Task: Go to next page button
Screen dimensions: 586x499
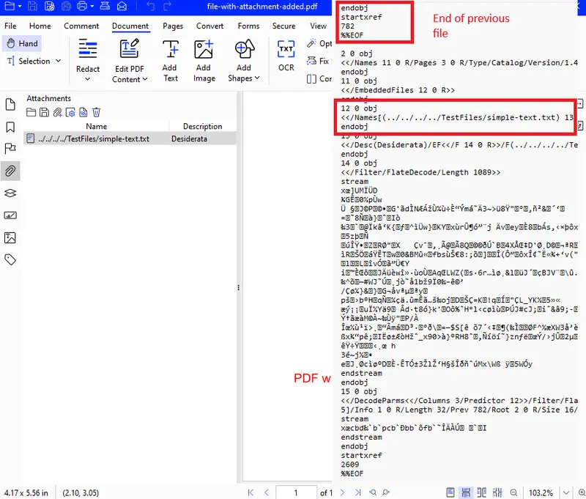Action: (x=342, y=492)
